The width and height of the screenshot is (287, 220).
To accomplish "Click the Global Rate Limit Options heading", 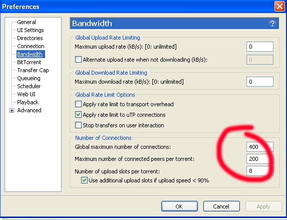I will click(105, 95).
